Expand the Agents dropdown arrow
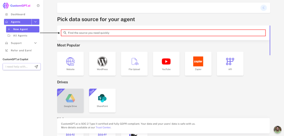The height and width of the screenshot is (136, 284). tap(35, 22)
